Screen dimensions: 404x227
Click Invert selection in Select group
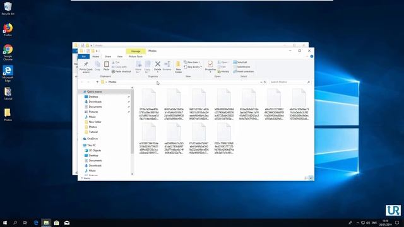coord(244,71)
